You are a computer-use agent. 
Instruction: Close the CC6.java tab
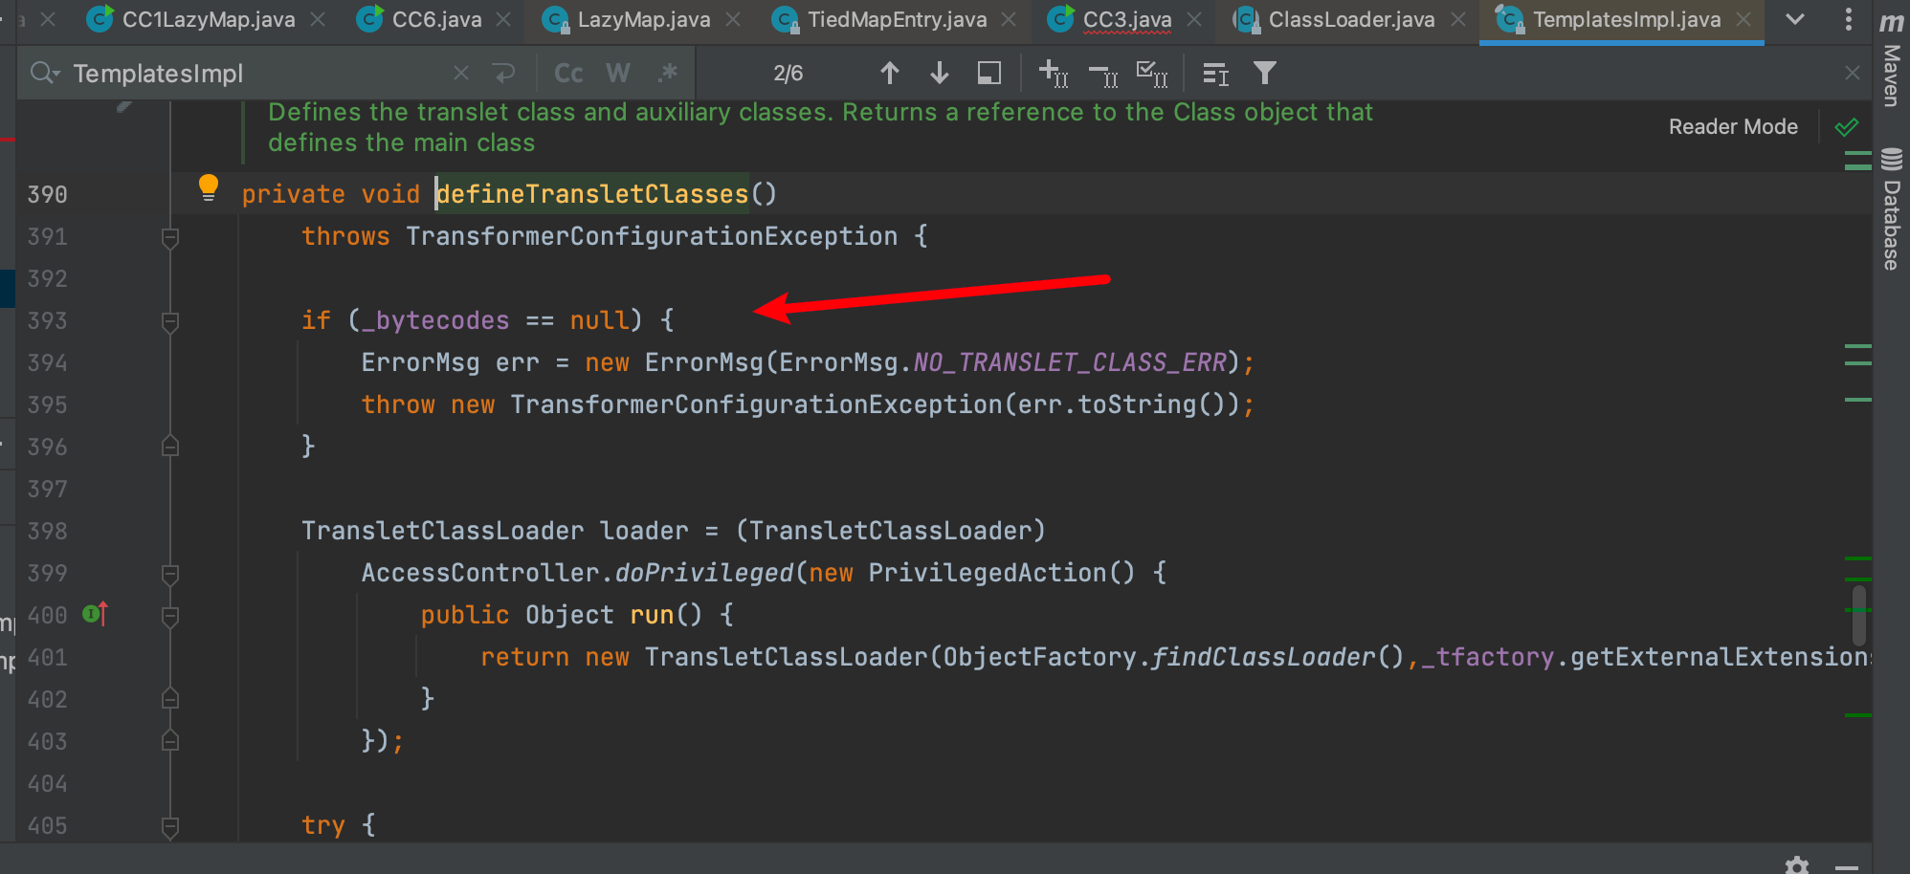pos(503,19)
